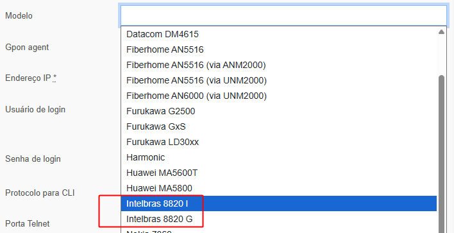
Task: Click the Endereço IP label
Action: tap(31, 78)
